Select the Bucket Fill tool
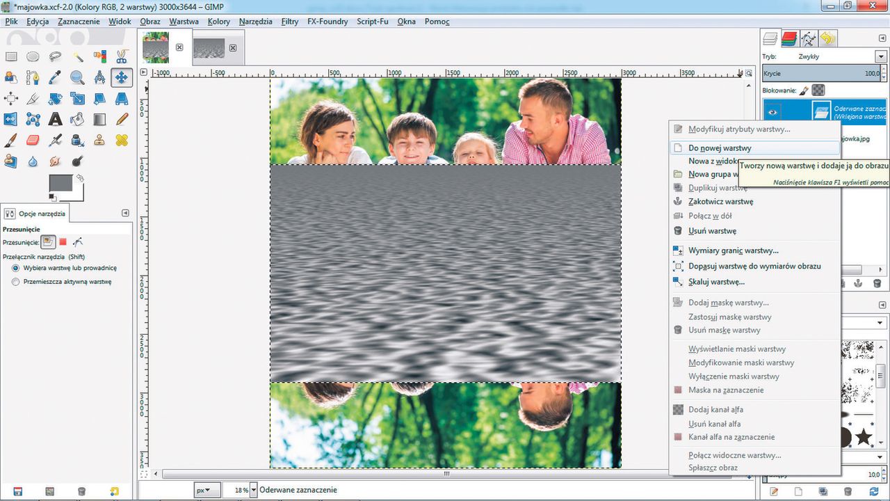 point(77,120)
